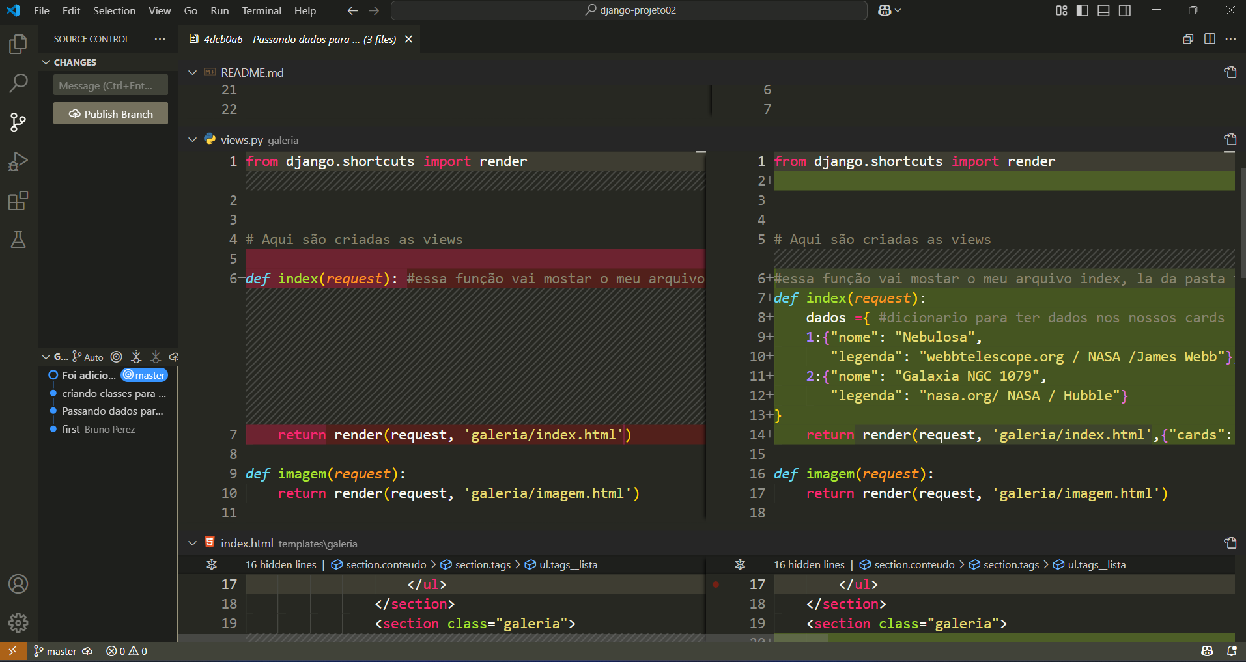The height and width of the screenshot is (662, 1246).
Task: Open the Testing flask view
Action: click(x=18, y=240)
